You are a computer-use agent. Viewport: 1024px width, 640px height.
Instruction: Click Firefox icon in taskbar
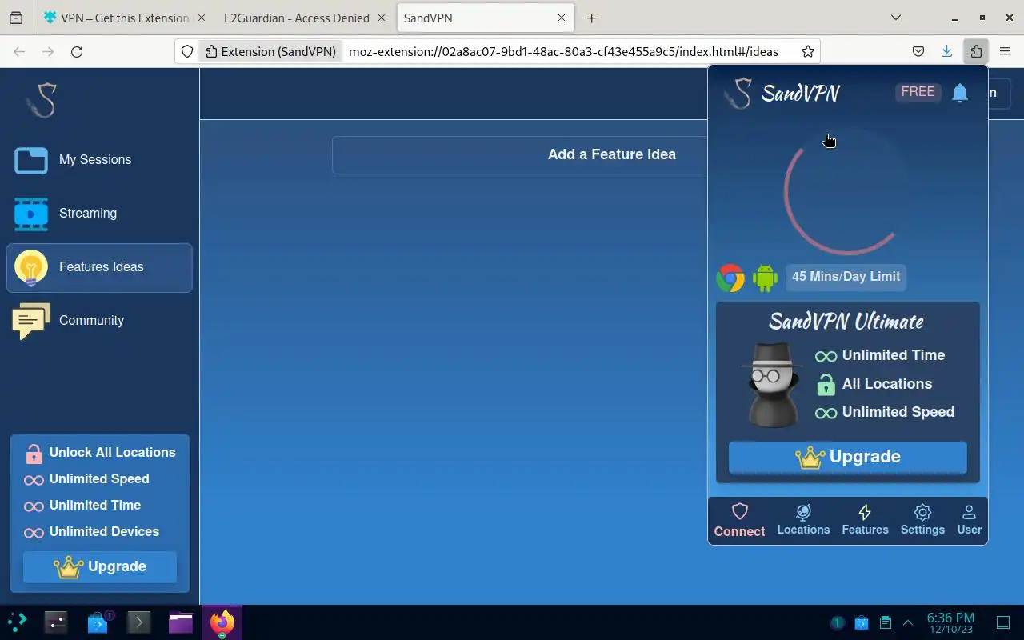coord(222,622)
